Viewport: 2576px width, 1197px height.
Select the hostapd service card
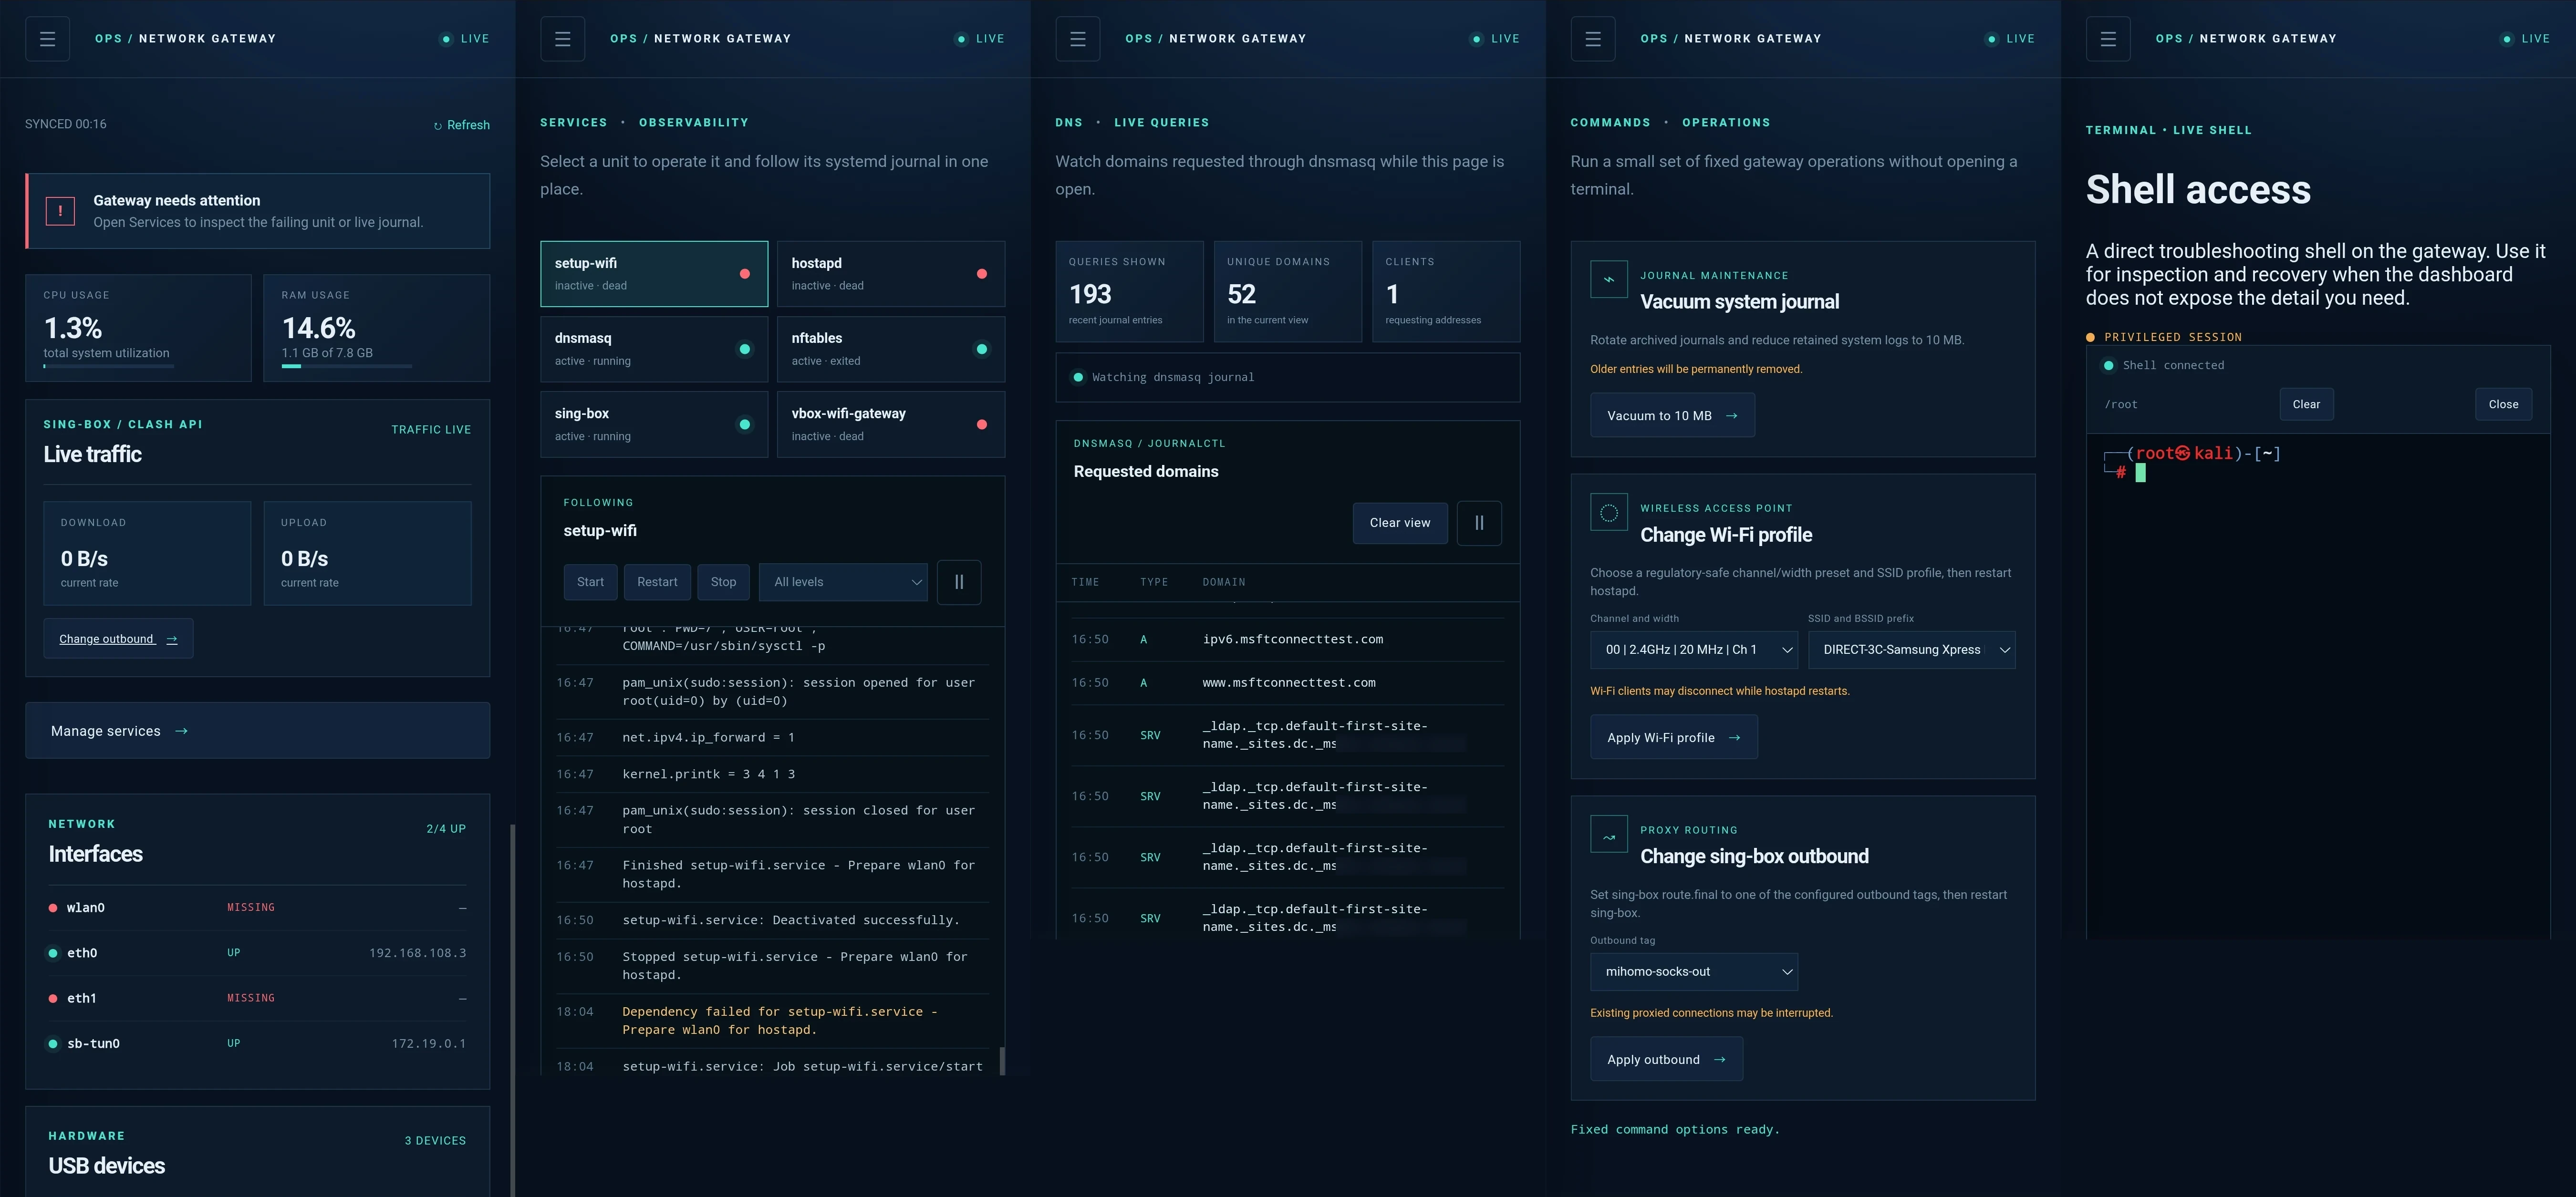click(x=891, y=274)
